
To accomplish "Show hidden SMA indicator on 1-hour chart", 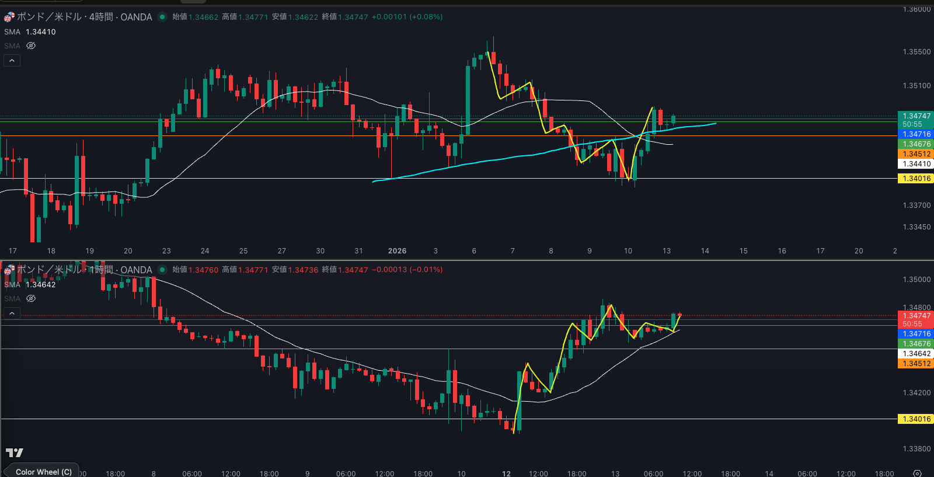I will 31,298.
